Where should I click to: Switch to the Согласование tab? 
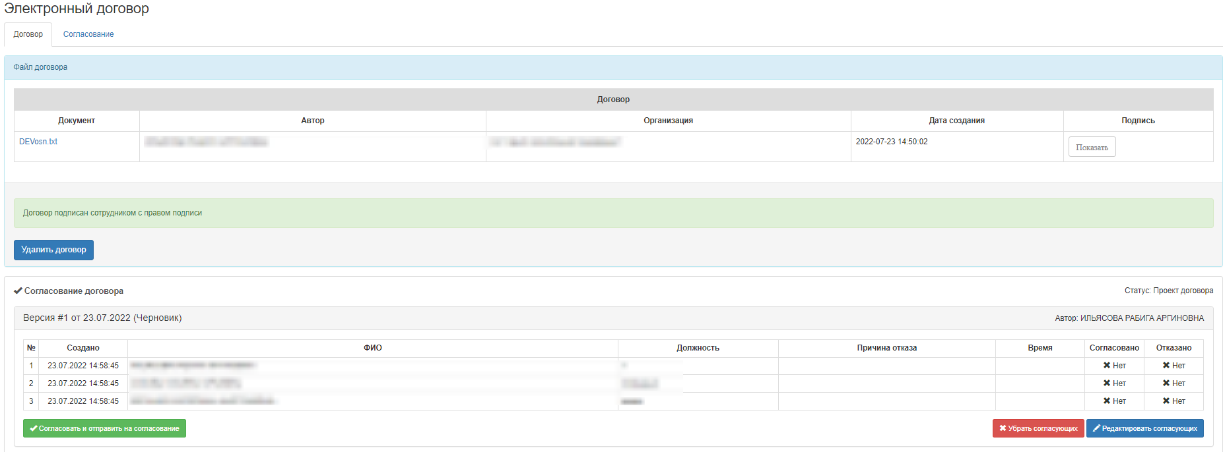point(88,34)
